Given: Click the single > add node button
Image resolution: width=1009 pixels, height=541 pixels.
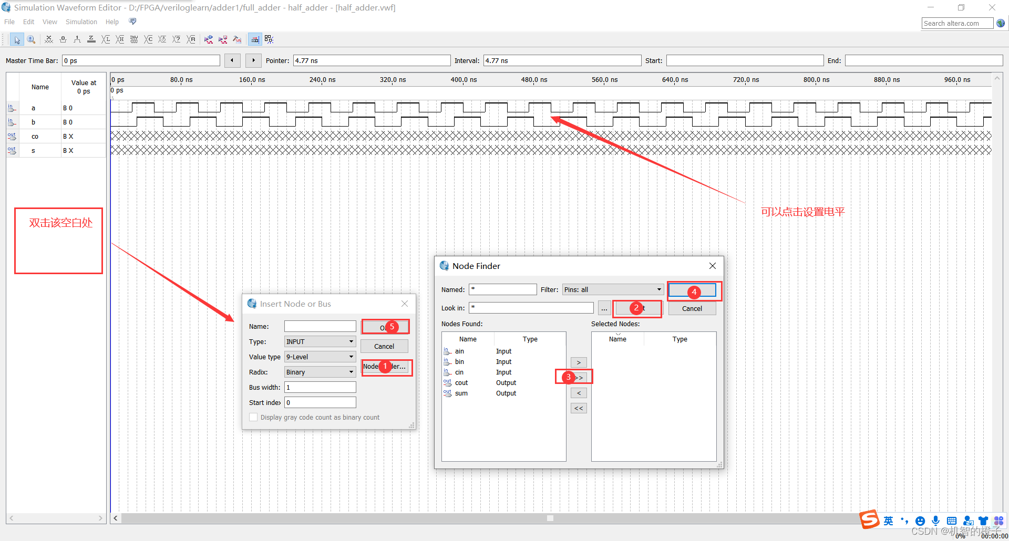Looking at the screenshot, I should 579,362.
